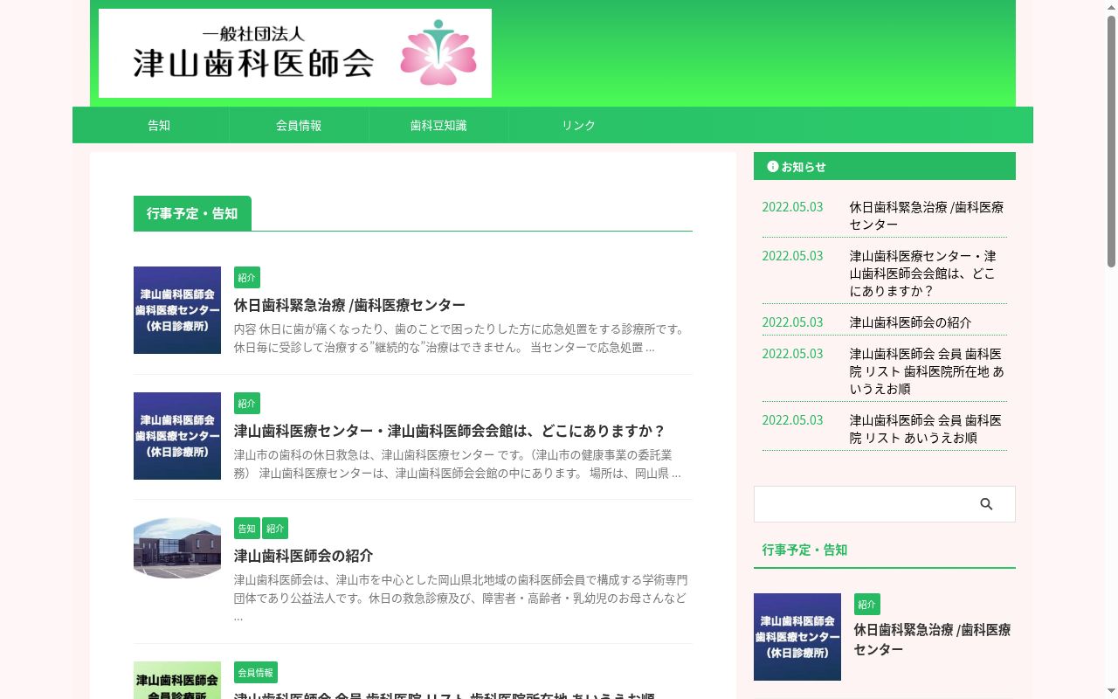Screen dimensions: 1118x699
Task: Click the 紹介 tag in sidebar card
Action: pyautogui.click(x=867, y=605)
